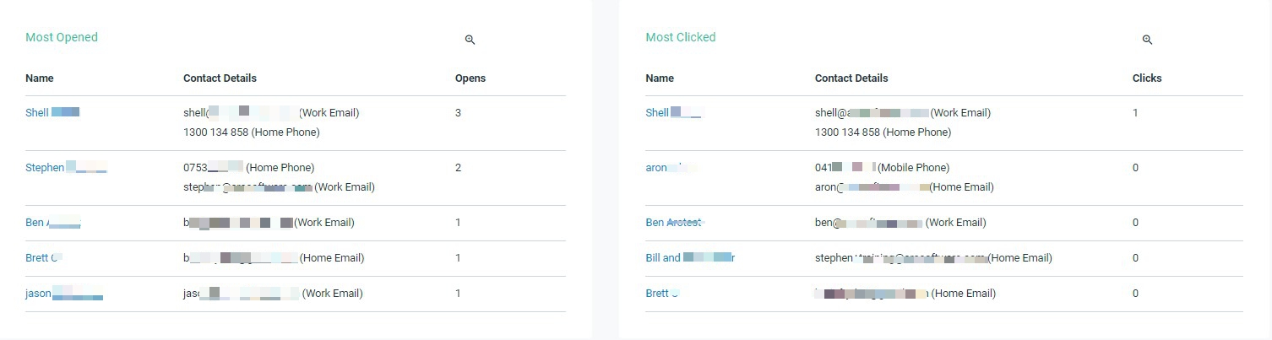Image resolution: width=1272 pixels, height=340 pixels.
Task: Open aron contact in Most Clicked list
Action: (671, 167)
